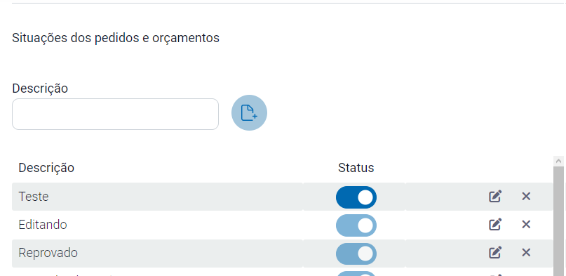Edit the Teste row with pencil icon

click(495, 197)
